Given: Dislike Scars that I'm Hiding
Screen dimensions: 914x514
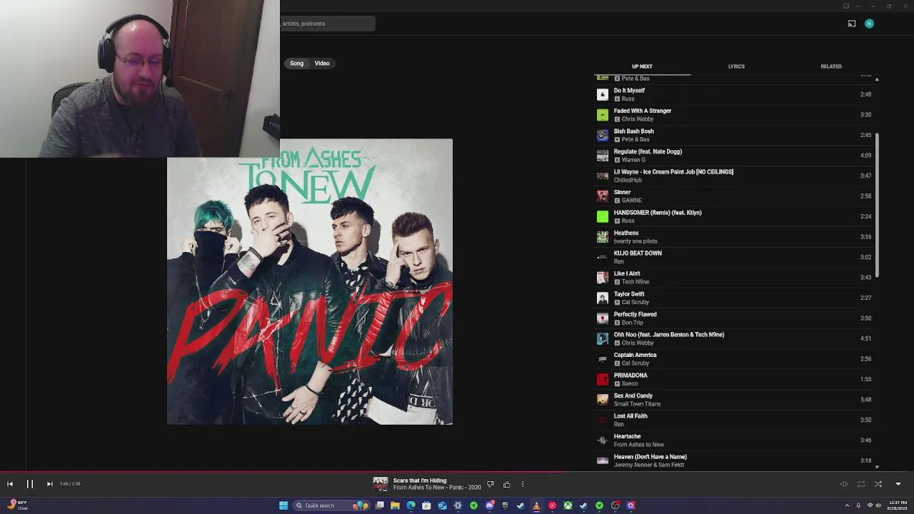Looking at the screenshot, I should point(490,485).
